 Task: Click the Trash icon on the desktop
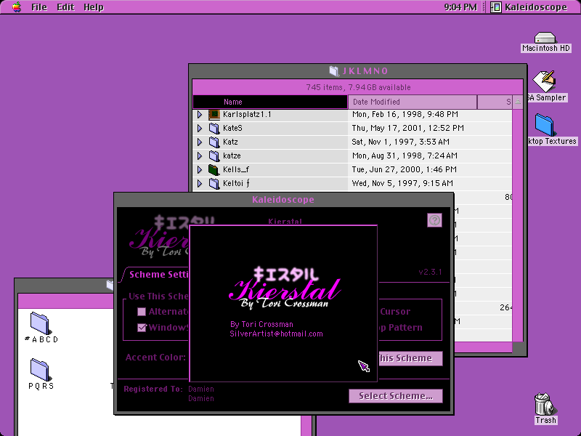click(x=545, y=404)
